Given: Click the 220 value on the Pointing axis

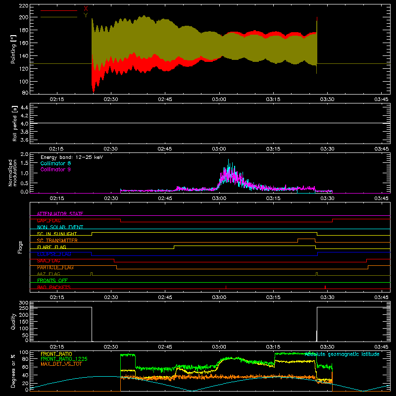Looking at the screenshot, I should coord(23,5).
